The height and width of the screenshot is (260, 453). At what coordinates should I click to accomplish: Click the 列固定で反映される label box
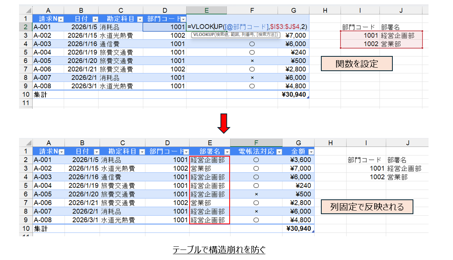click(366, 207)
